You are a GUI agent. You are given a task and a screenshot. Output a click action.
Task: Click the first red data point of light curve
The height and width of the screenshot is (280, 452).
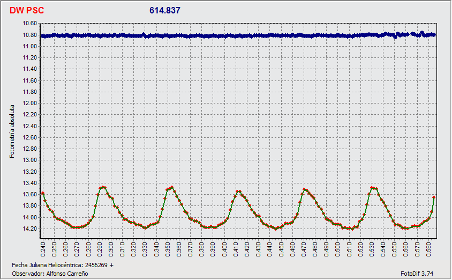[x=43, y=193]
